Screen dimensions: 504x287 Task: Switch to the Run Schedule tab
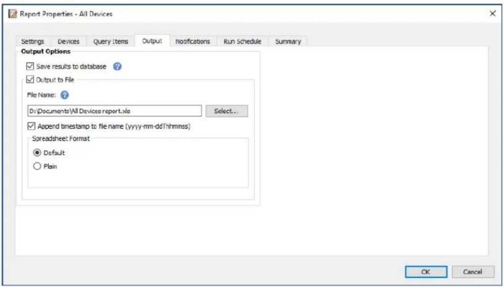point(242,42)
